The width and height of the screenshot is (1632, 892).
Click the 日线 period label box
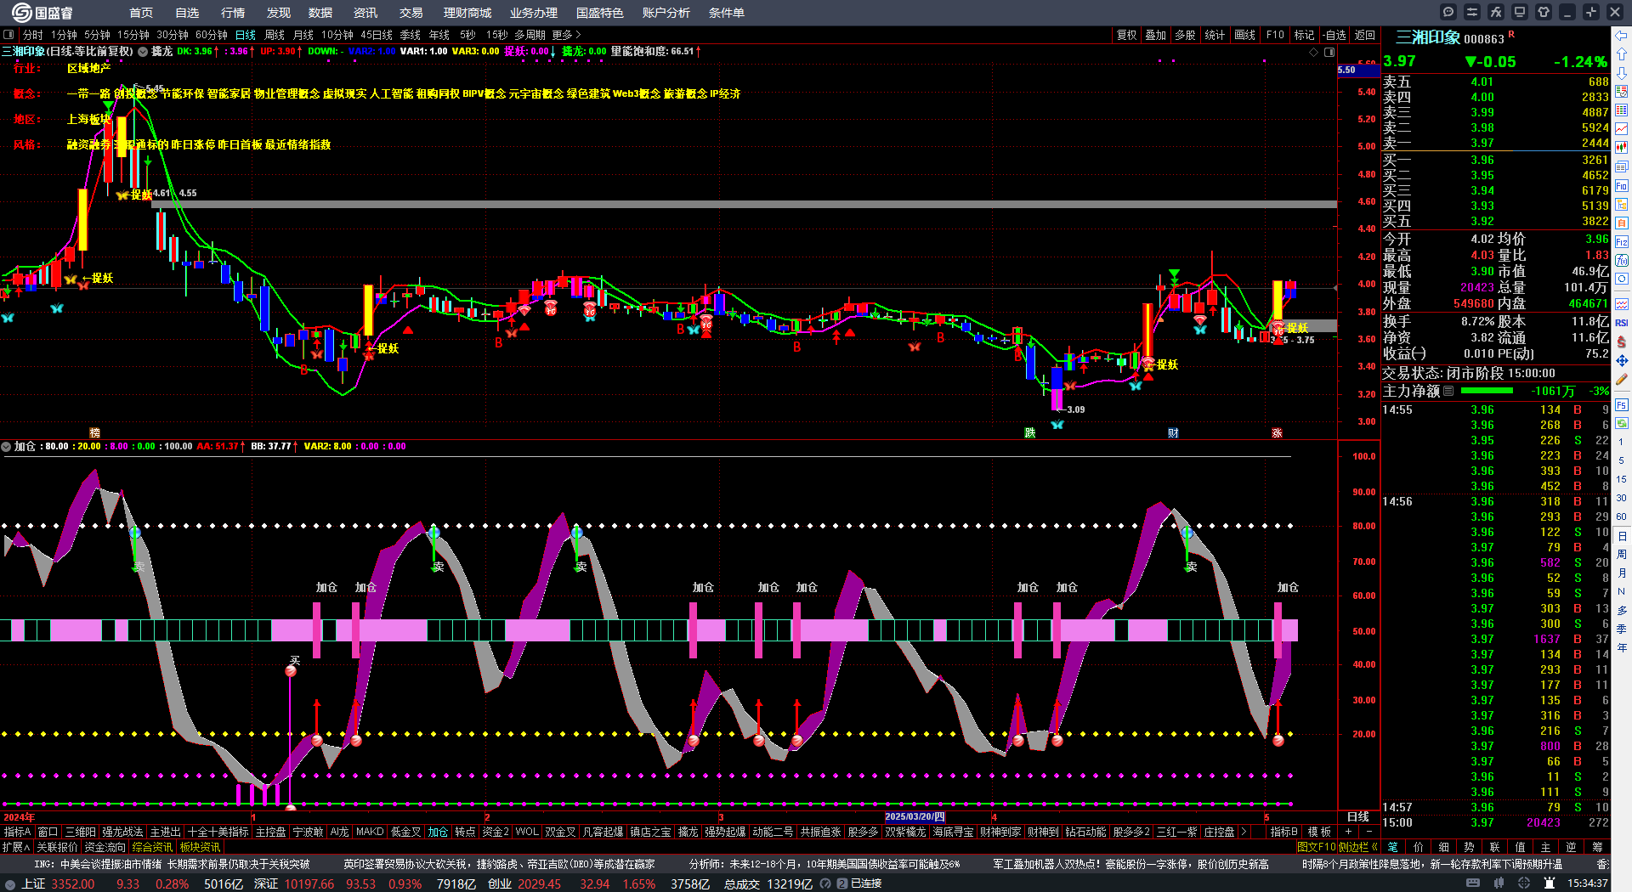tap(1358, 816)
